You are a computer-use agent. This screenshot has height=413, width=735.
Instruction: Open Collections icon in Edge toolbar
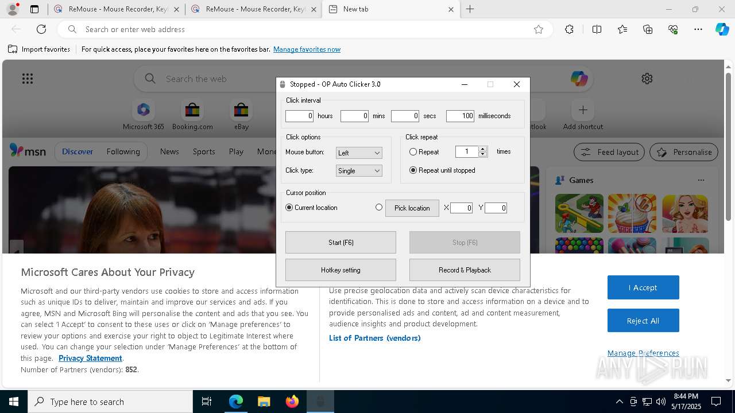pos(648,29)
